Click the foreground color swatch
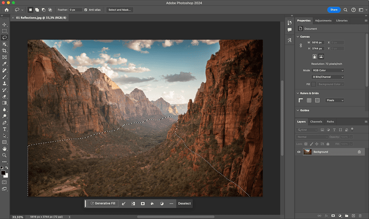The image size is (369, 219). point(3,173)
